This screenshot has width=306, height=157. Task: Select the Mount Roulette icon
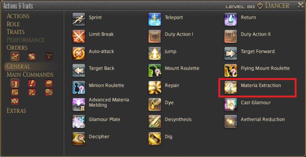coord(155,71)
